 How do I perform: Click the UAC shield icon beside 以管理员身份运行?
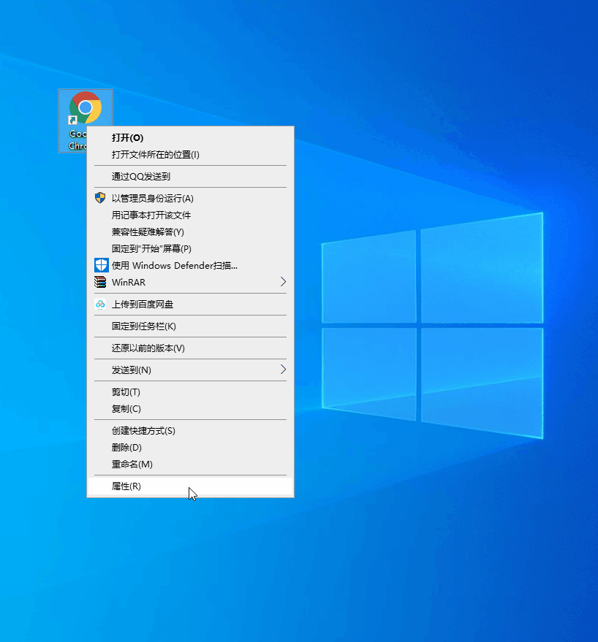(x=101, y=197)
